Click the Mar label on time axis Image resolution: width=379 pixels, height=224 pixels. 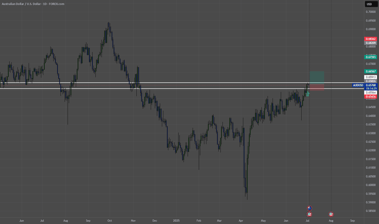219,221
